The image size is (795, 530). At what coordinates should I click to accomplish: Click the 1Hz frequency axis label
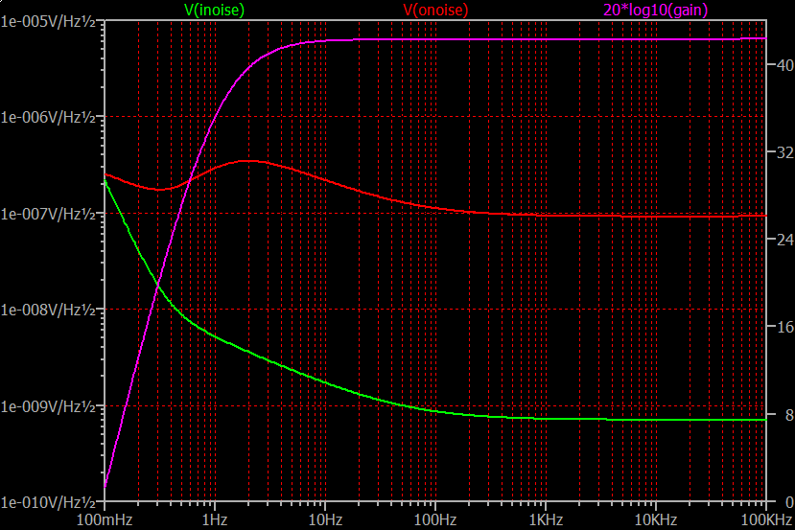tap(215, 519)
